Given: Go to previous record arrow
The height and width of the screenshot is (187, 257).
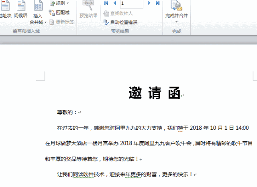Looking at the screenshot, I should coord(115,3).
